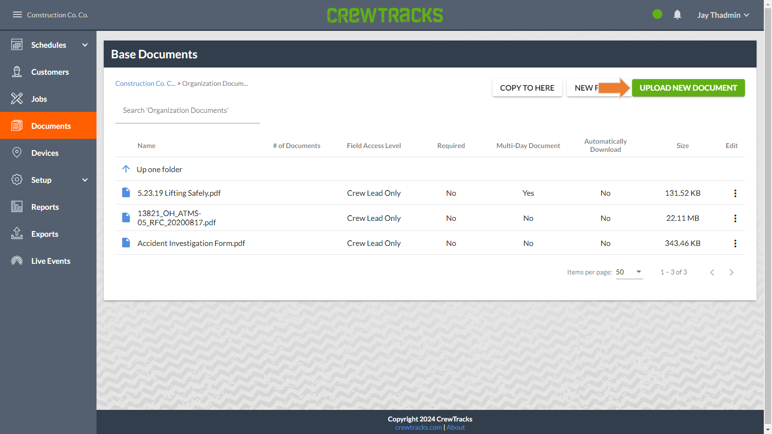Open 5.23.19 Lifting Safely.pdf file name

coord(179,193)
